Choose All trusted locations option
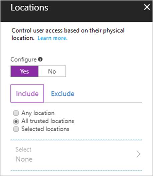This screenshot has height=176, width=153. coord(16,121)
